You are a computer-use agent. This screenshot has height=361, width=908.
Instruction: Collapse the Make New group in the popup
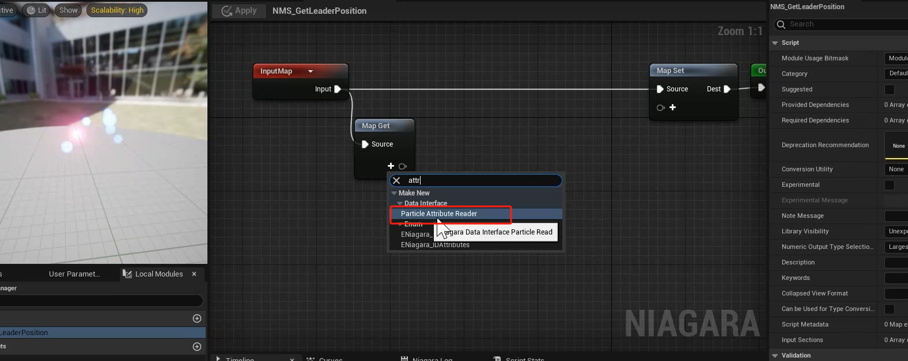pos(394,193)
